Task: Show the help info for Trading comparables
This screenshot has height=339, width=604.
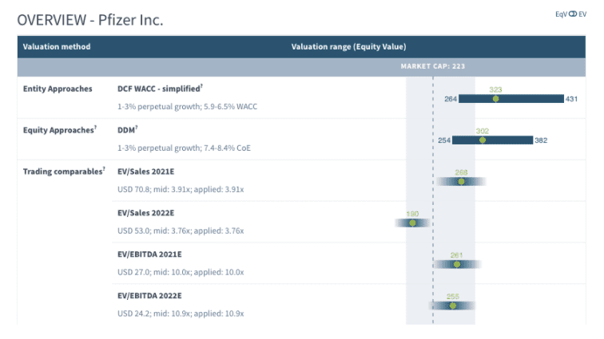Action: [104, 168]
